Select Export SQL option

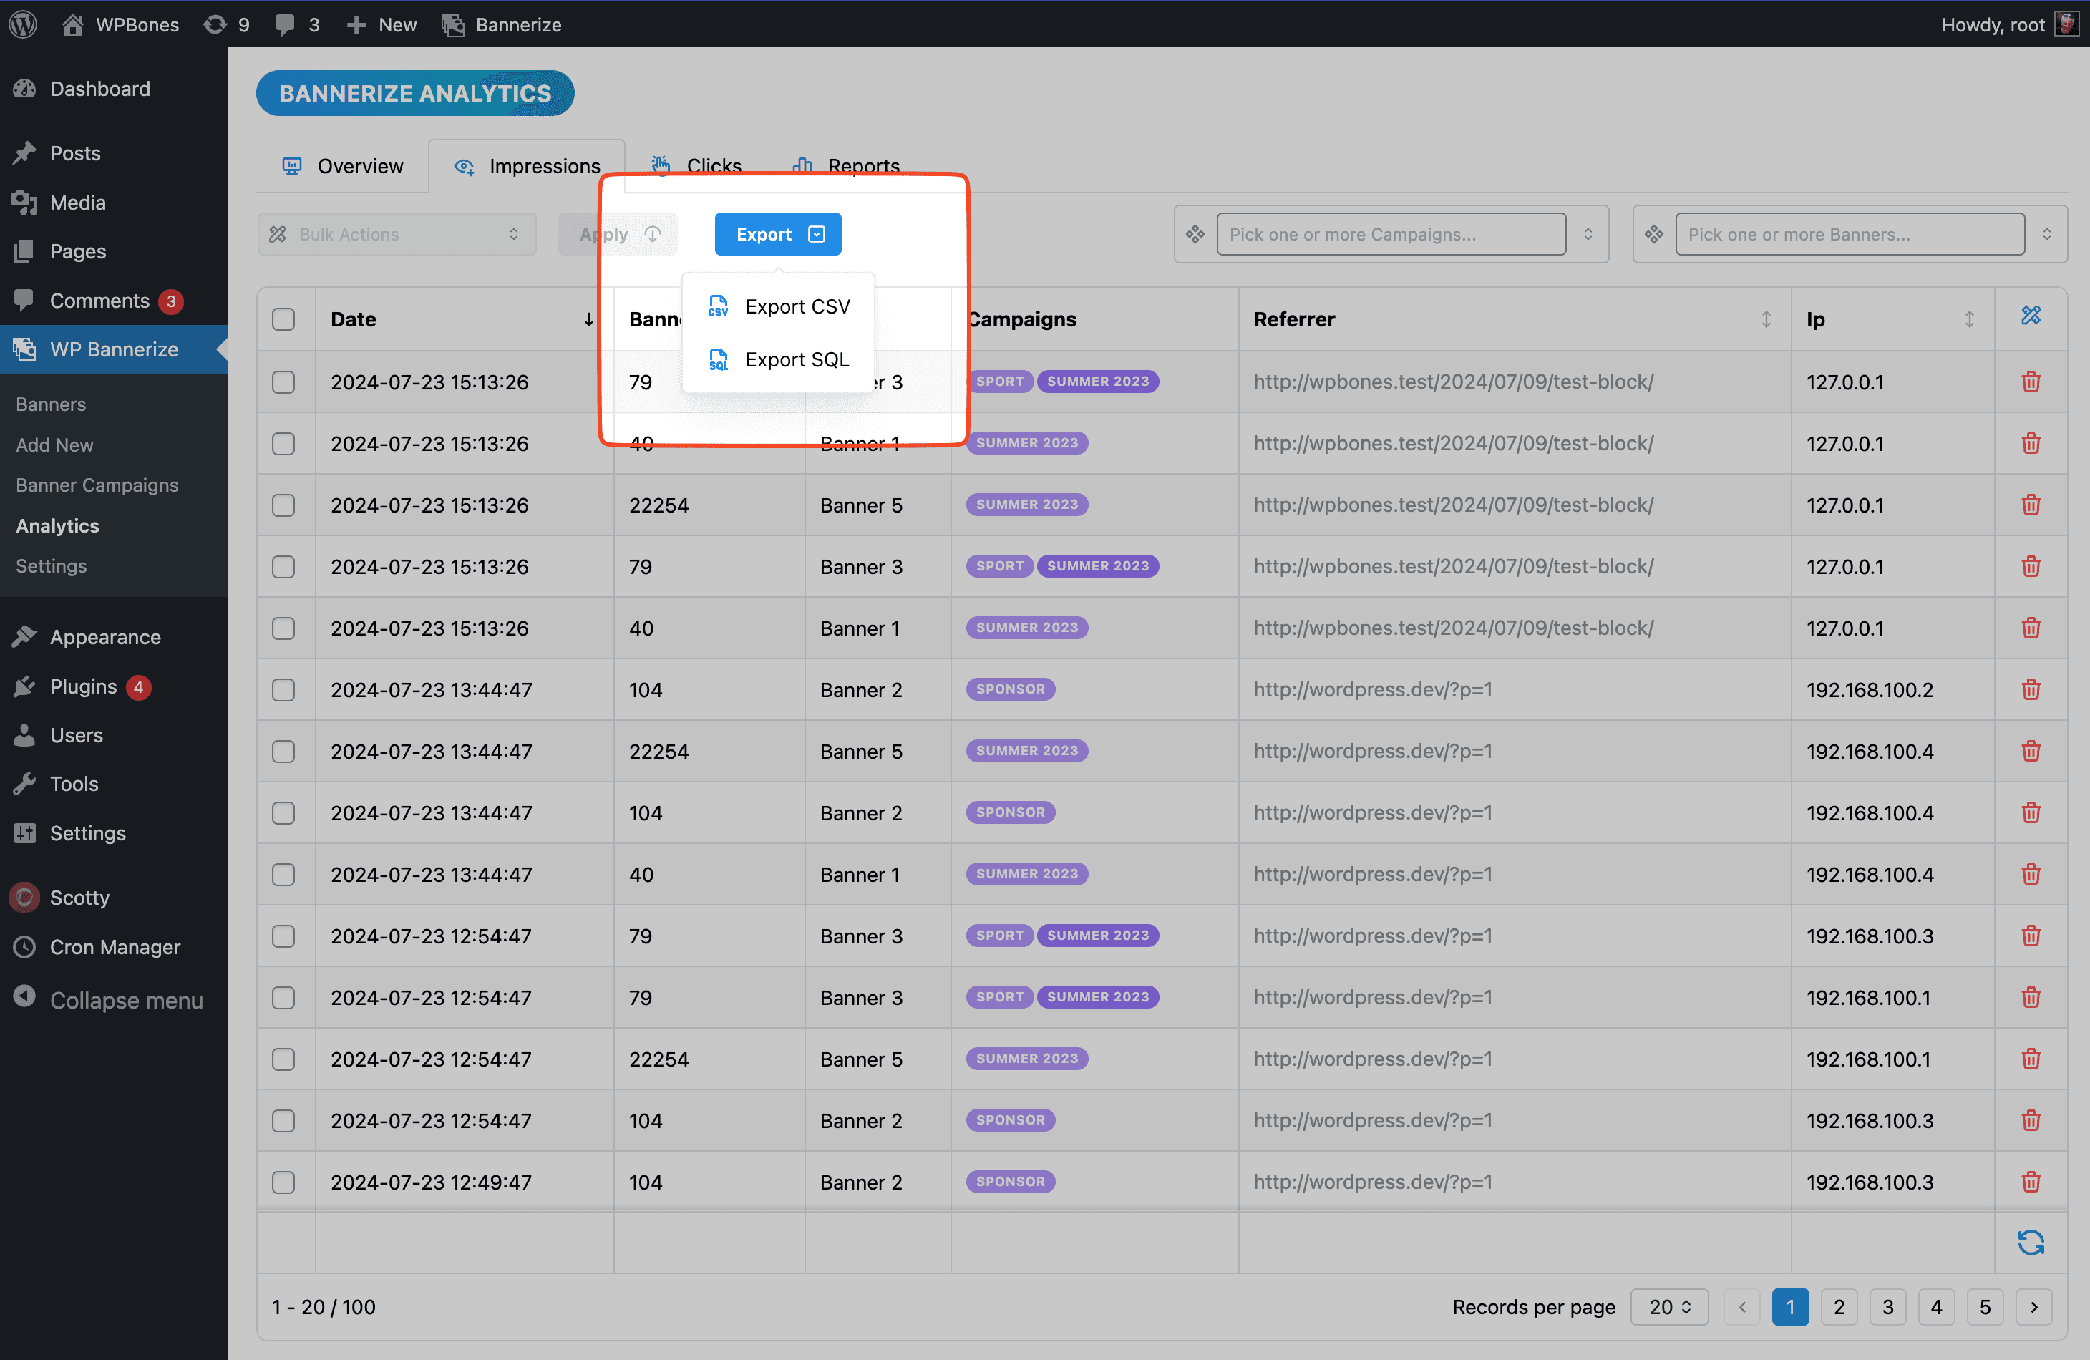coord(795,358)
